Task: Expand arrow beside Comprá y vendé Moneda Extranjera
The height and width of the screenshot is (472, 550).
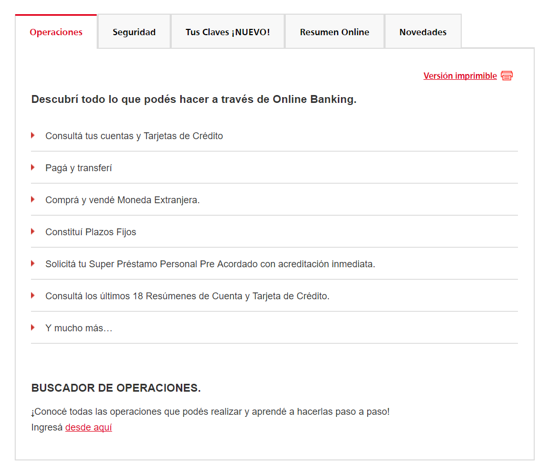Action: click(x=33, y=200)
